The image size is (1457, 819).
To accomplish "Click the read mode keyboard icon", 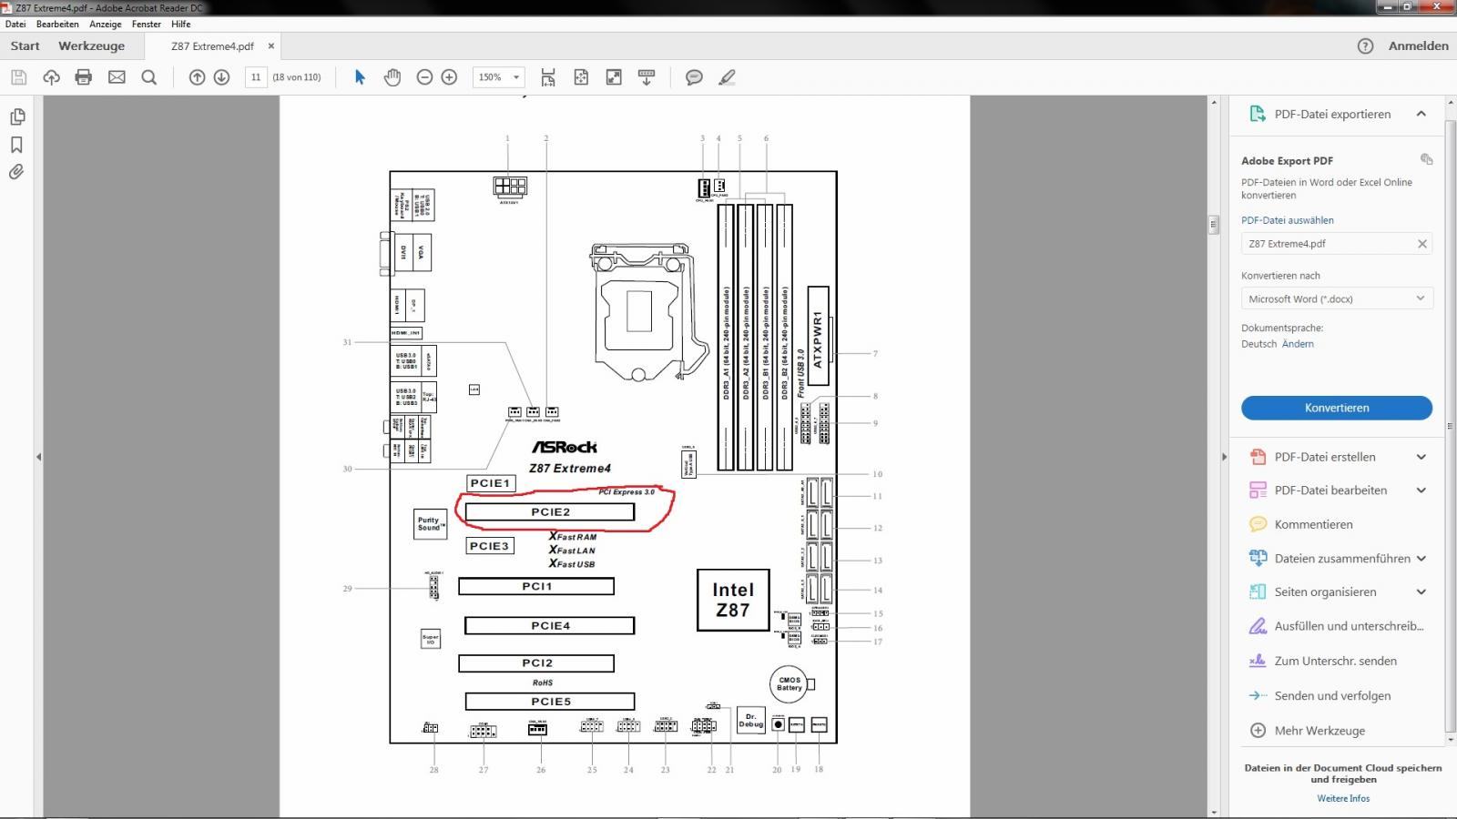I will click(647, 77).
